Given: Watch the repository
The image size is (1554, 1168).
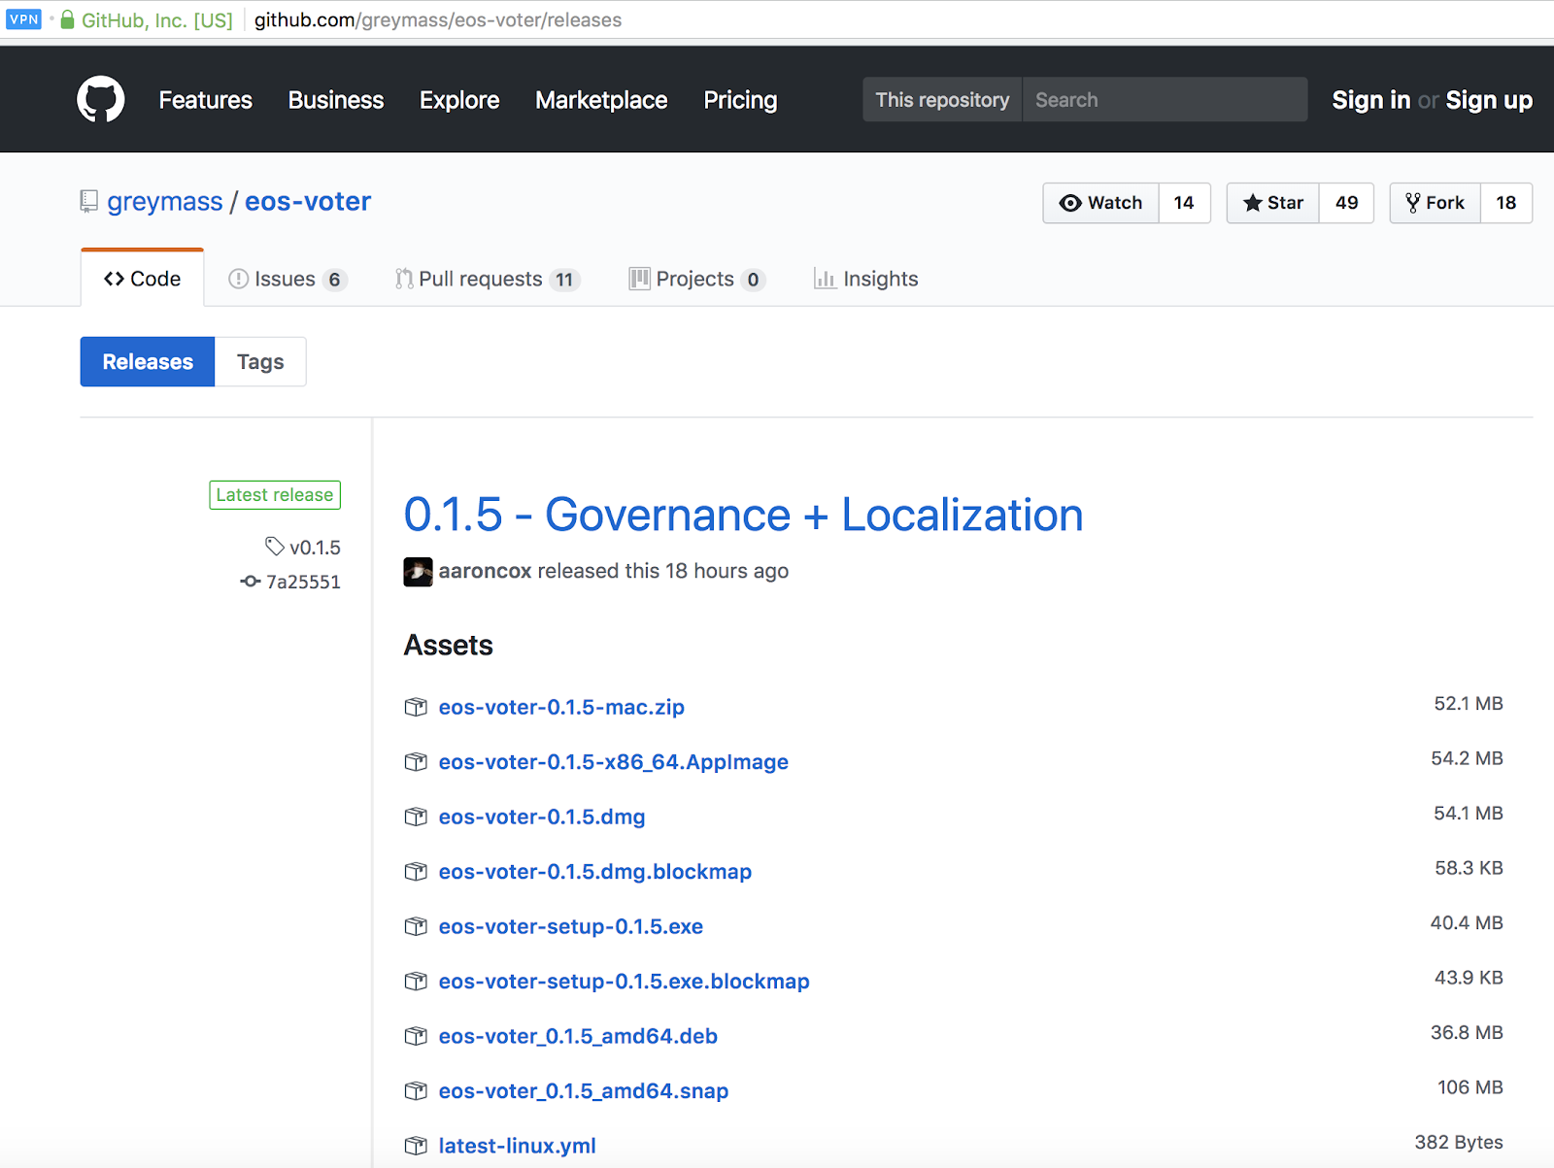Looking at the screenshot, I should pos(1100,203).
